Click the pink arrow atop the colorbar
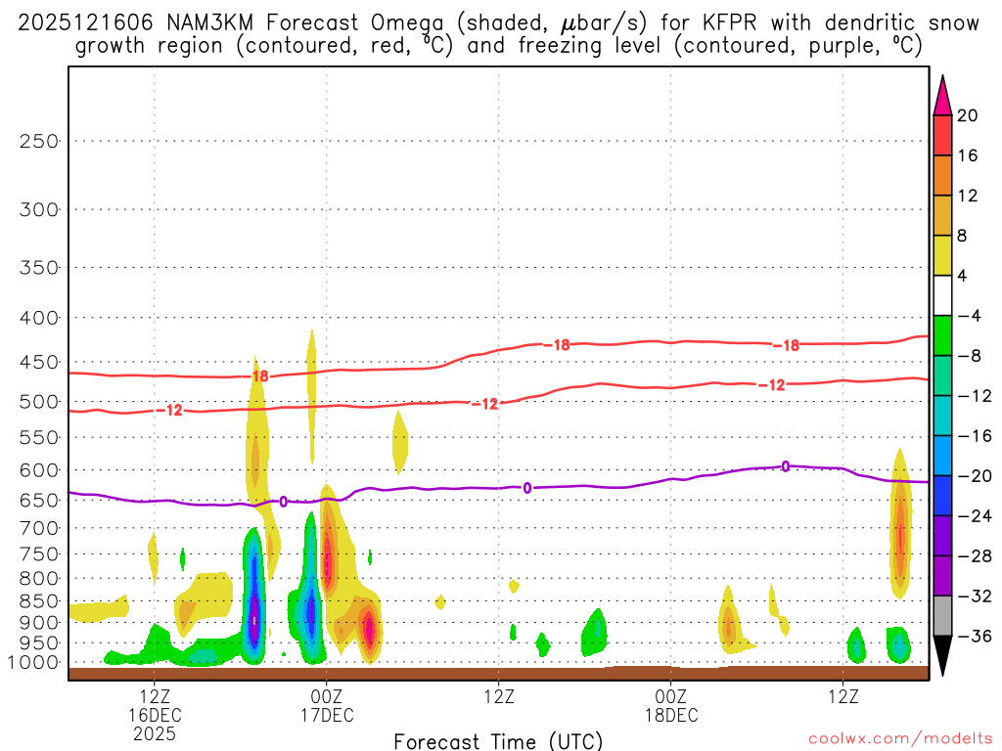1002x751 pixels. (942, 96)
